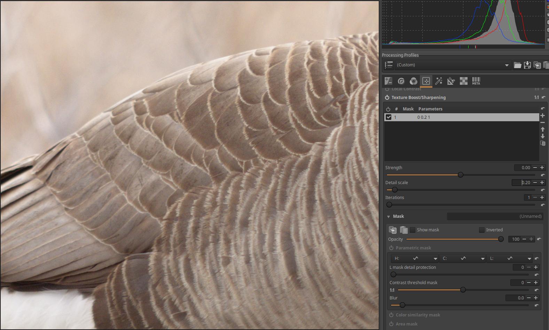Switch to the Metadata tab
This screenshot has width=549, height=330.
476,81
